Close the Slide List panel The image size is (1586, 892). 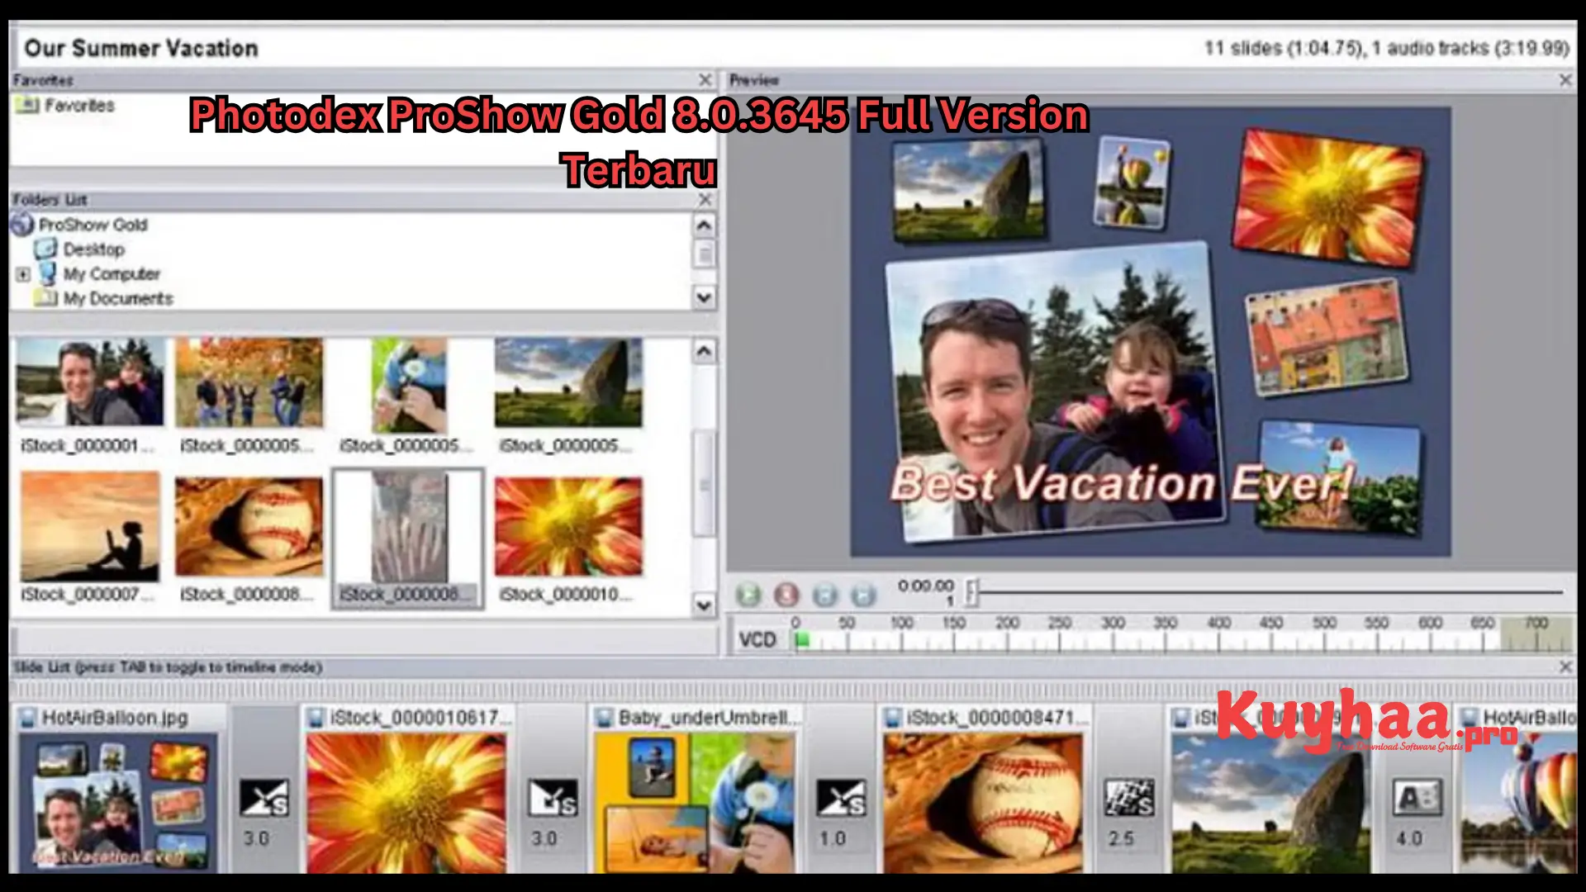[x=1565, y=667]
